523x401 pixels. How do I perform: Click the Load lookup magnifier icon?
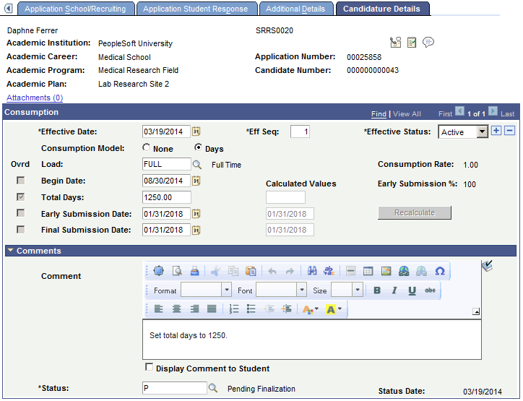pyautogui.click(x=196, y=165)
